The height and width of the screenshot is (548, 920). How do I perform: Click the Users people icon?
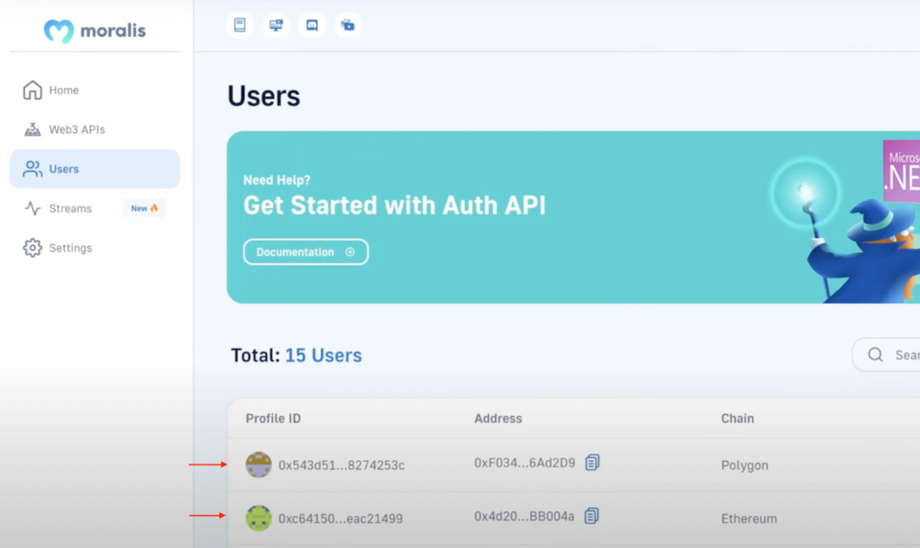pyautogui.click(x=32, y=169)
